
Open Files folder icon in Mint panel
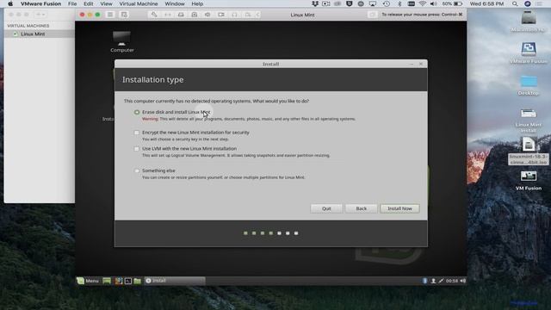[138, 281]
